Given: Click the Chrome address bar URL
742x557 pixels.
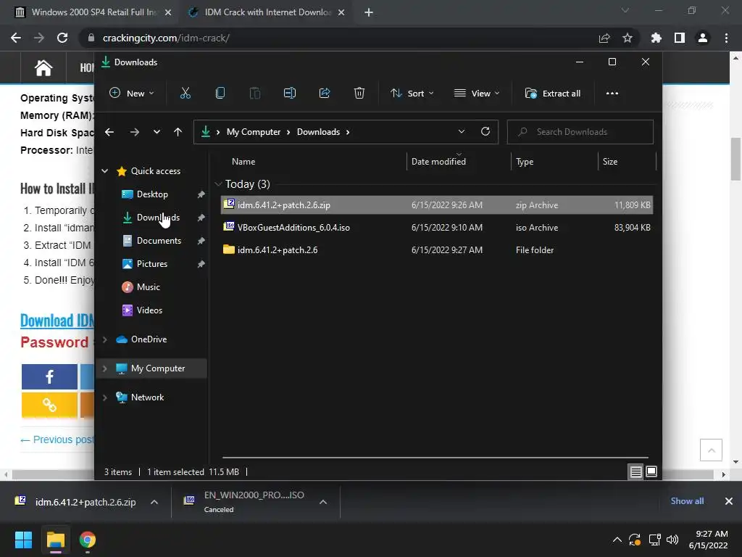Looking at the screenshot, I should click(166, 38).
